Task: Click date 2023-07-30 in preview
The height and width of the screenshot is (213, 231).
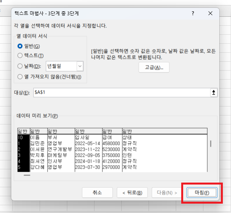Action: click(x=87, y=167)
